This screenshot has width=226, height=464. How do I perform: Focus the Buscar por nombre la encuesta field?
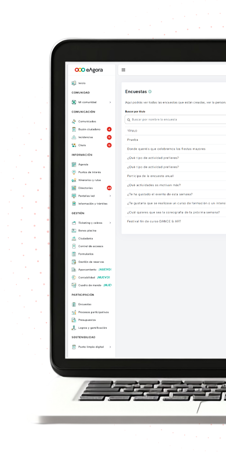pos(176,119)
